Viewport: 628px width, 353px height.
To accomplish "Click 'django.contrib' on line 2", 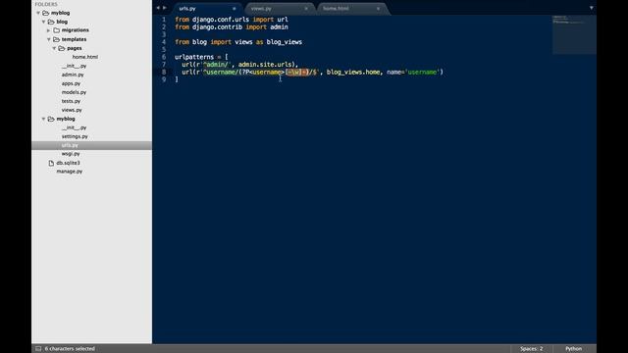I will tap(217, 26).
